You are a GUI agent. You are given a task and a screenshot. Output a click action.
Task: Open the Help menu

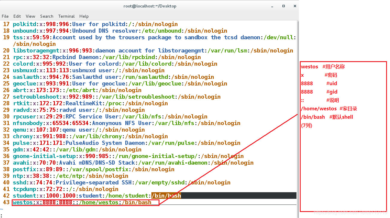pyautogui.click(x=84, y=16)
